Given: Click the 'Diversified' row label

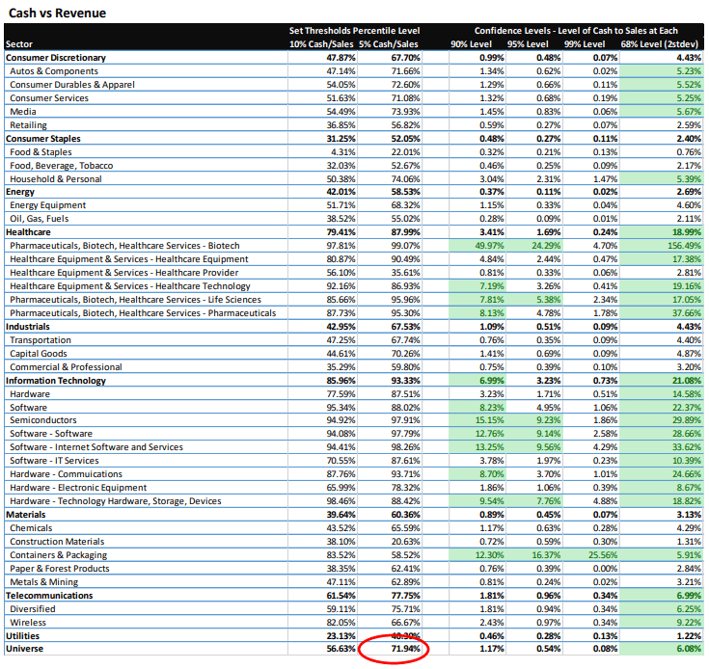Looking at the screenshot, I should click(x=33, y=609).
